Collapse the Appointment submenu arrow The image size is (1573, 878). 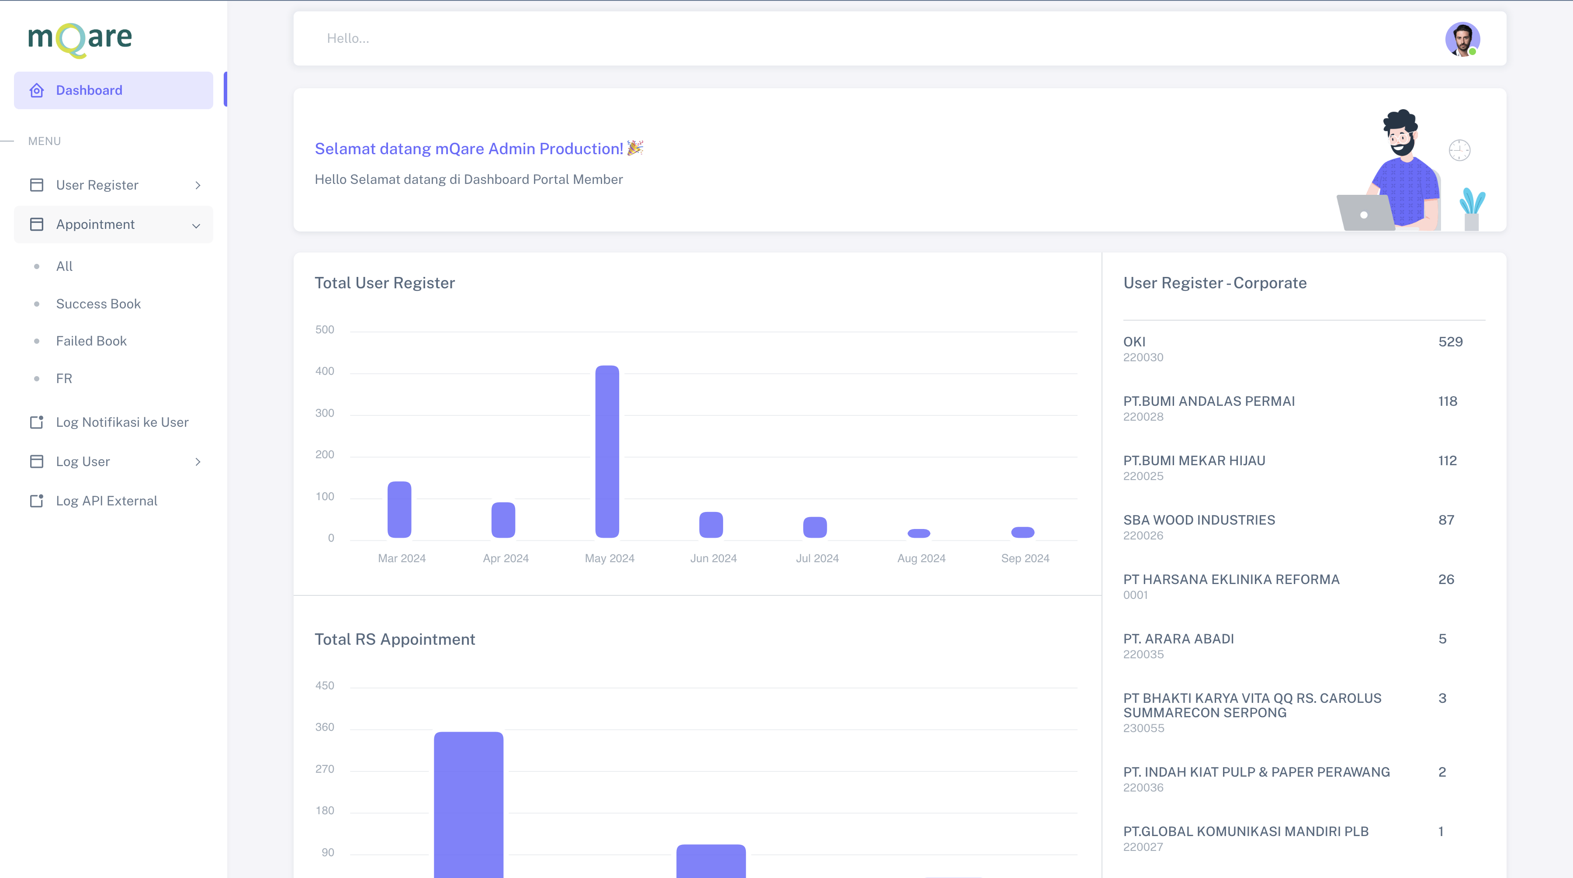196,225
